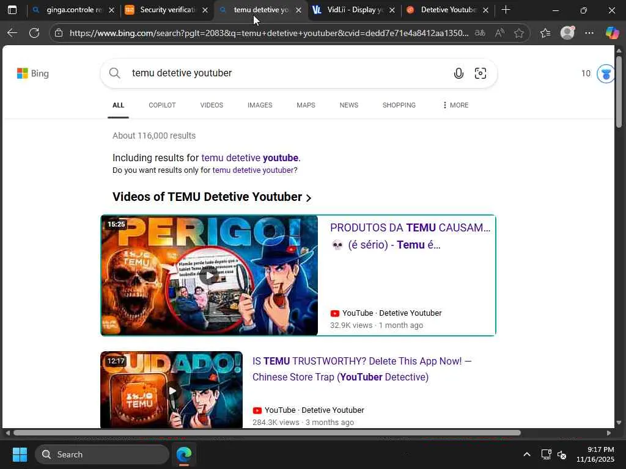Click the Bing rewards points count 10
Viewport: 626px width, 469px height.
click(x=586, y=73)
